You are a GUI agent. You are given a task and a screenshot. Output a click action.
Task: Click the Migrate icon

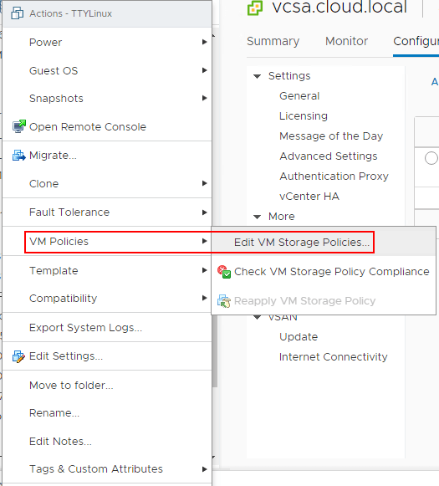click(19, 155)
